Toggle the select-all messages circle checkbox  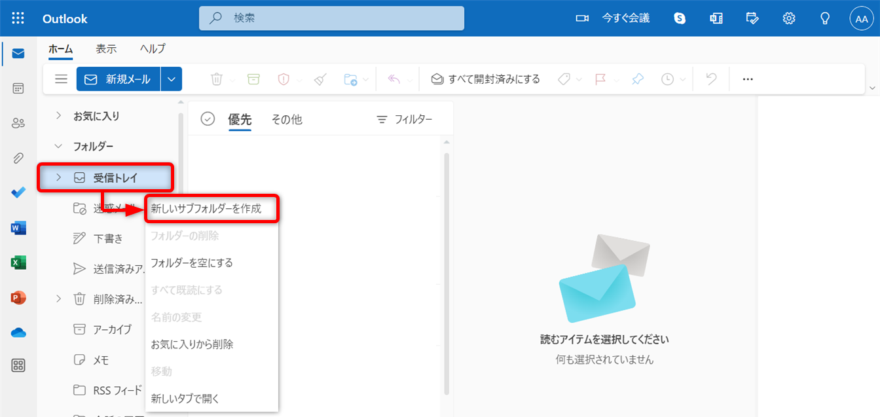click(208, 118)
